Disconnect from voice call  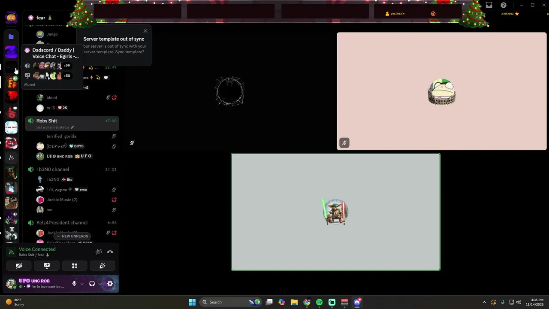click(110, 252)
